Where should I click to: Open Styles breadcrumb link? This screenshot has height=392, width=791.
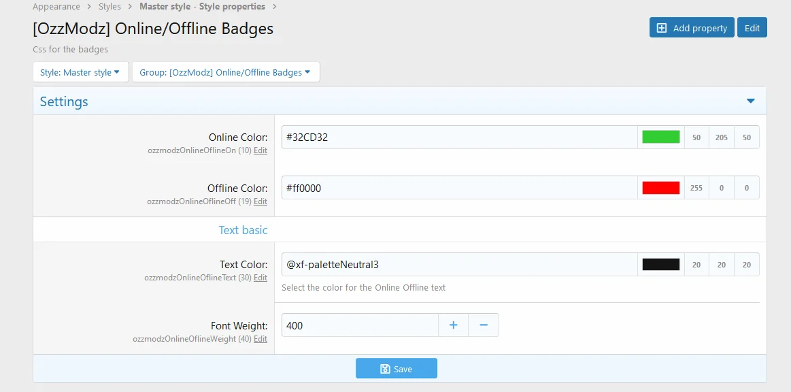click(x=110, y=7)
